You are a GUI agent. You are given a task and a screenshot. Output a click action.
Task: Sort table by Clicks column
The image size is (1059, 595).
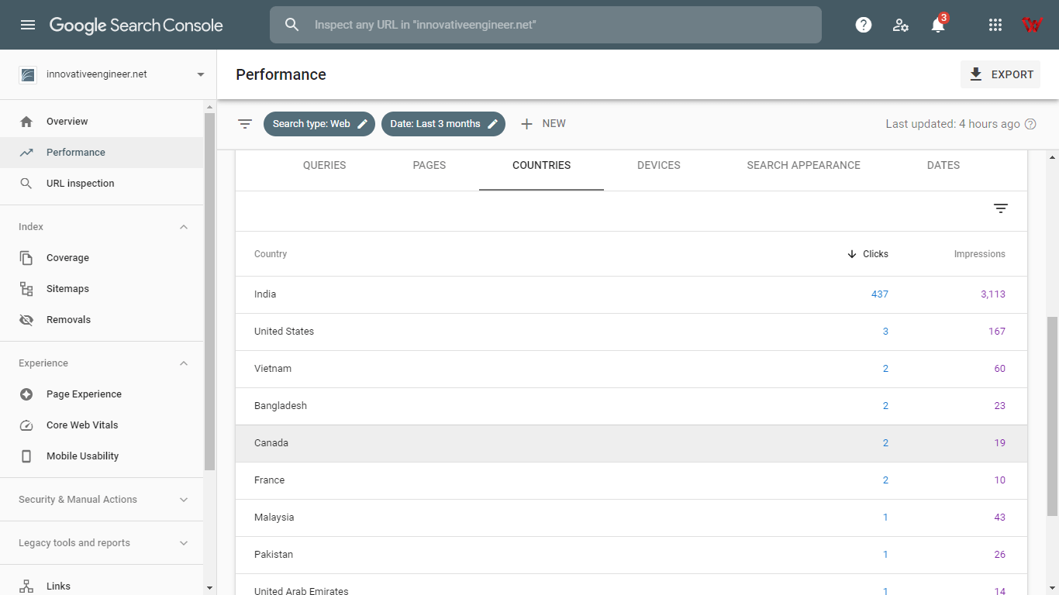point(868,254)
